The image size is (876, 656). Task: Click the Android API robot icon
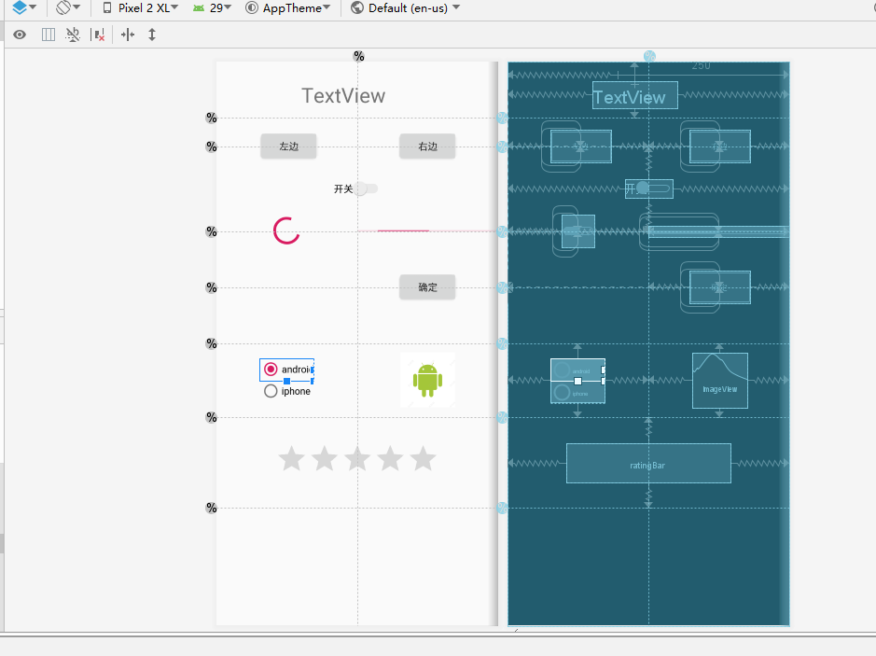199,7
